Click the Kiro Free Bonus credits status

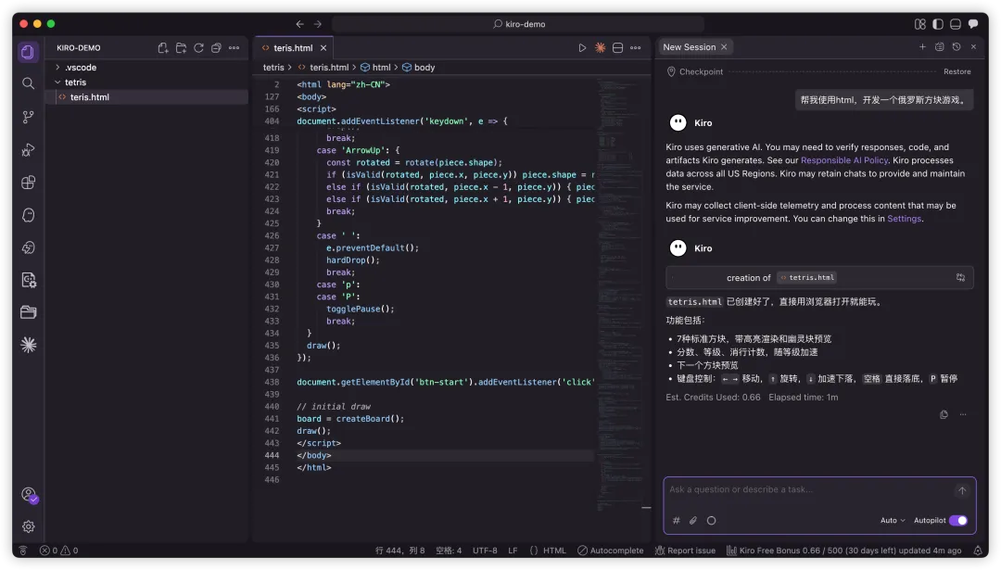(843, 551)
